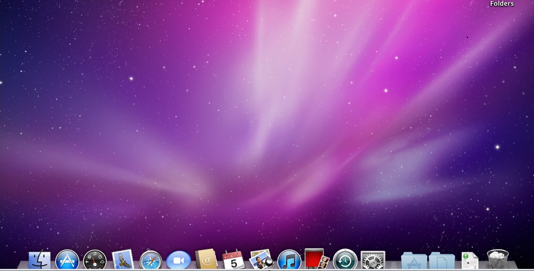The image size is (534, 271).
Task: Open Finder from the dock
Action: tap(40, 260)
